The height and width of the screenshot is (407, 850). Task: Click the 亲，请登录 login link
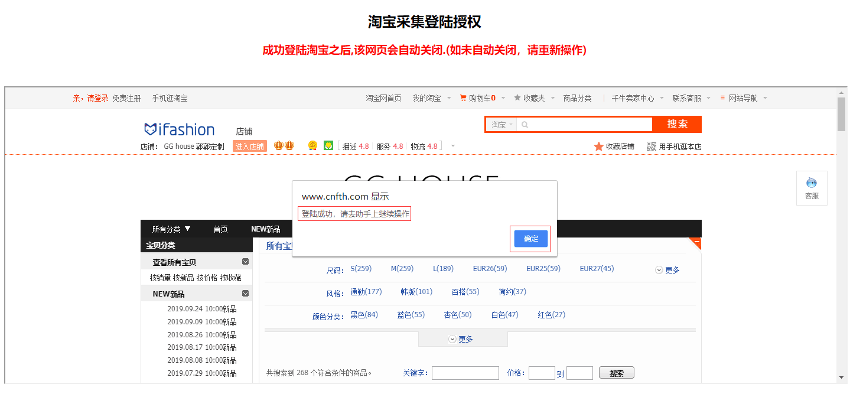(x=91, y=98)
